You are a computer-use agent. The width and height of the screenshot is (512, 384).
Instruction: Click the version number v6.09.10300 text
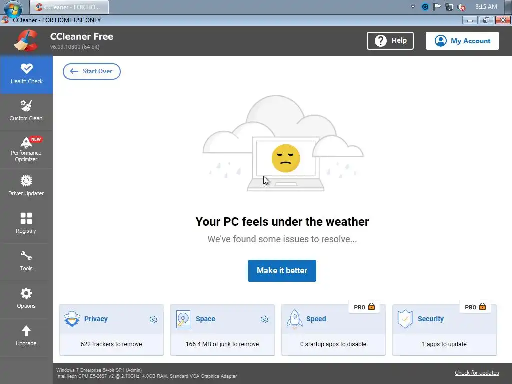click(75, 47)
